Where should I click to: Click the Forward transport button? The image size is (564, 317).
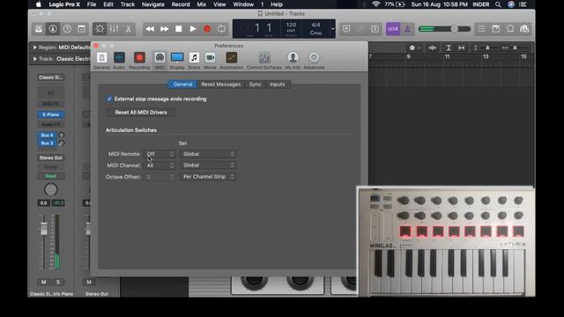(x=164, y=29)
